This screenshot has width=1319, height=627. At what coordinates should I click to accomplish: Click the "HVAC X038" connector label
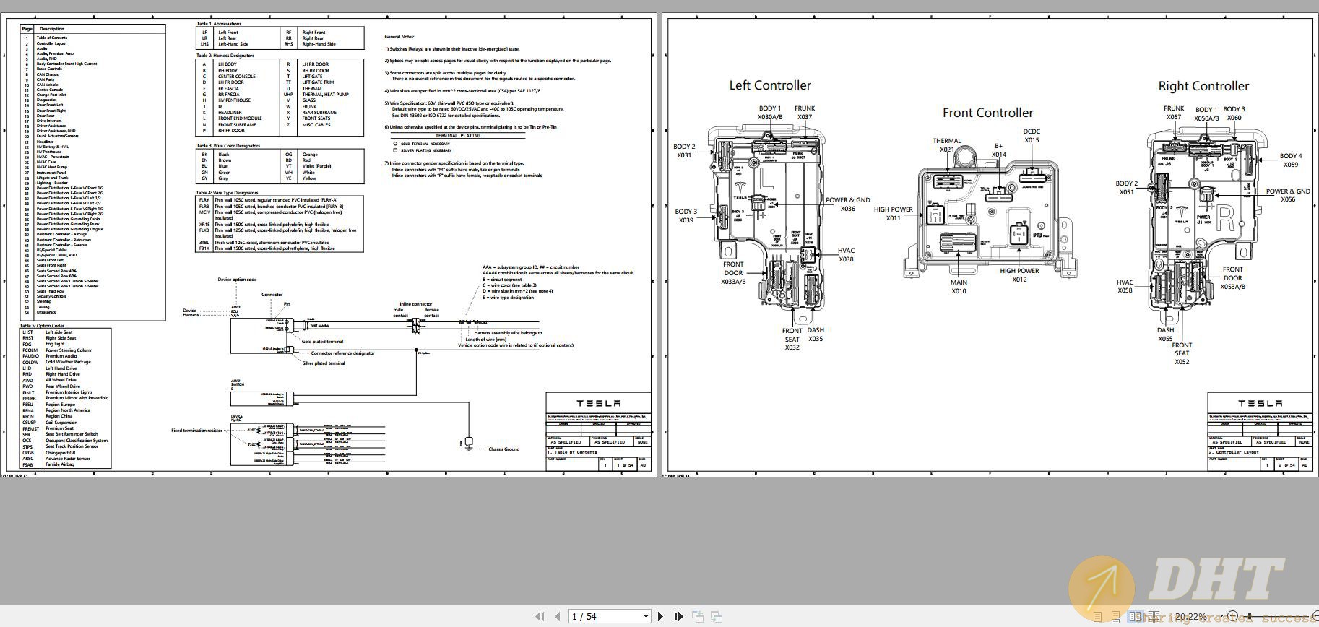point(846,255)
